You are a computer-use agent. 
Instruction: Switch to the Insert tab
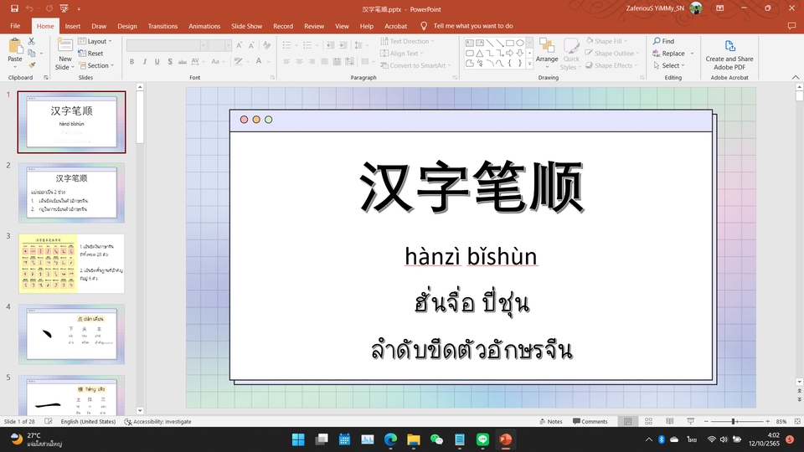[x=72, y=26]
